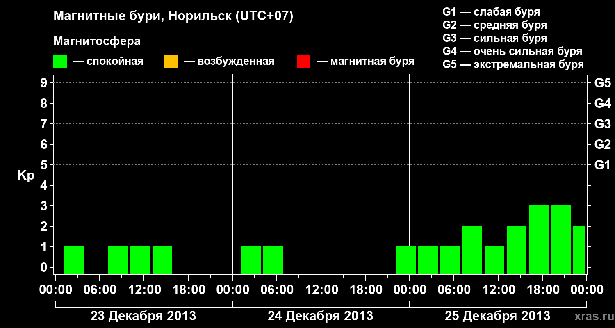Click the 'Kp' axis title

(x=26, y=175)
